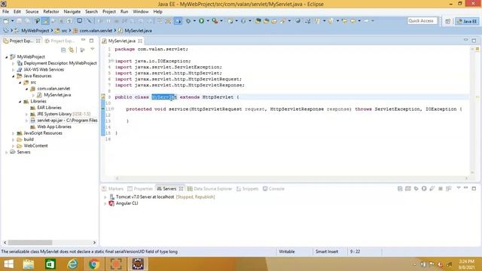Click in the Quick Access search field
The height and width of the screenshot is (271, 482).
(422, 21)
